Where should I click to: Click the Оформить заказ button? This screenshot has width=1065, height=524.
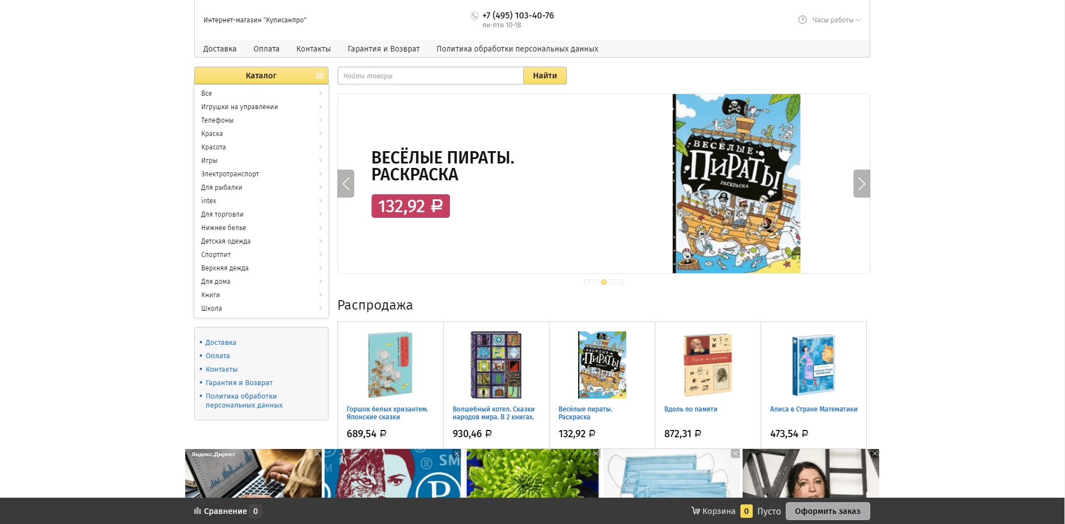[827, 511]
